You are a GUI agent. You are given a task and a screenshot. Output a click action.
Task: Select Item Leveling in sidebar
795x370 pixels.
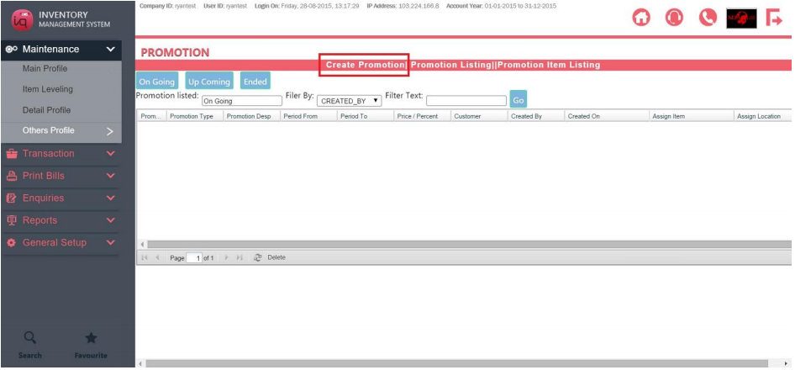pos(48,89)
